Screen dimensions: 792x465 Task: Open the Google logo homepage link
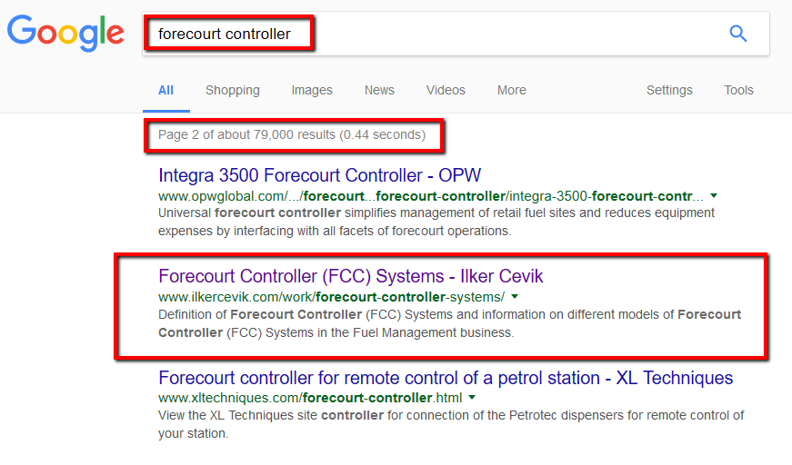pyautogui.click(x=65, y=34)
